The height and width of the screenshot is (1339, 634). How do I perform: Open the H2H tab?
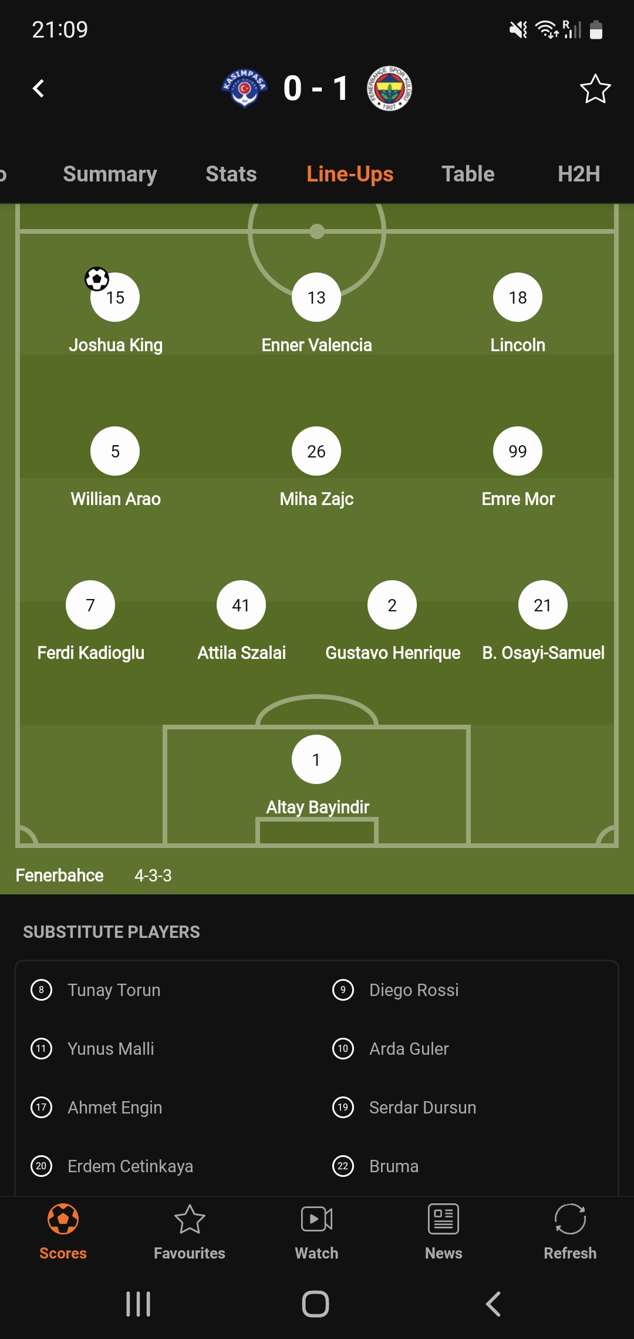pyautogui.click(x=579, y=174)
